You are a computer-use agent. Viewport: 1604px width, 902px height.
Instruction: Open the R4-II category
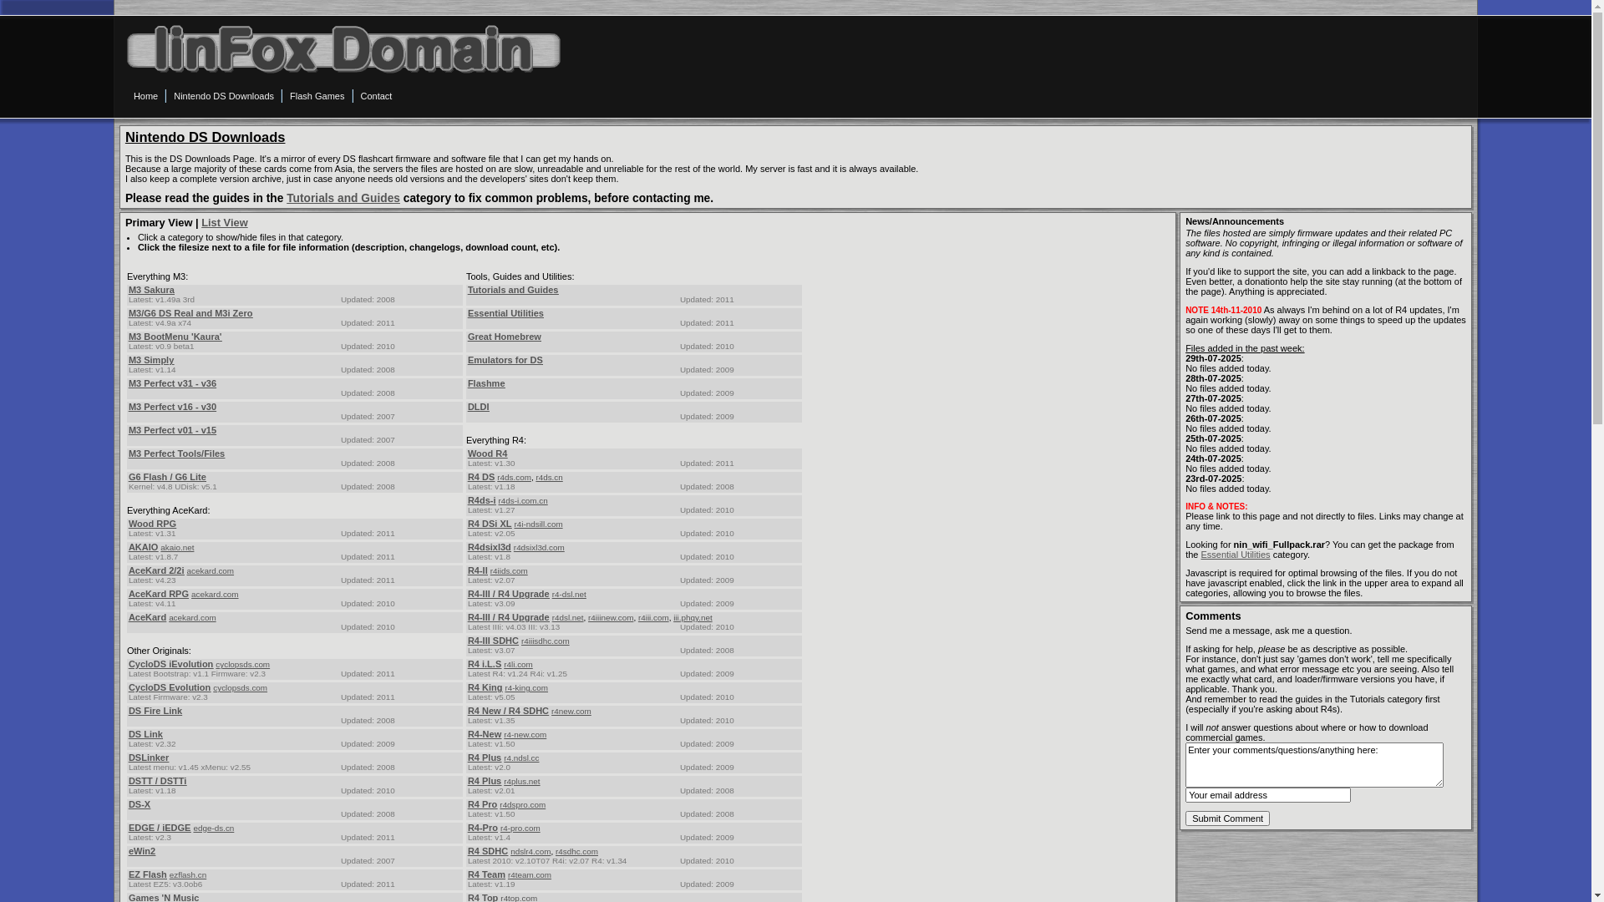coord(478,570)
